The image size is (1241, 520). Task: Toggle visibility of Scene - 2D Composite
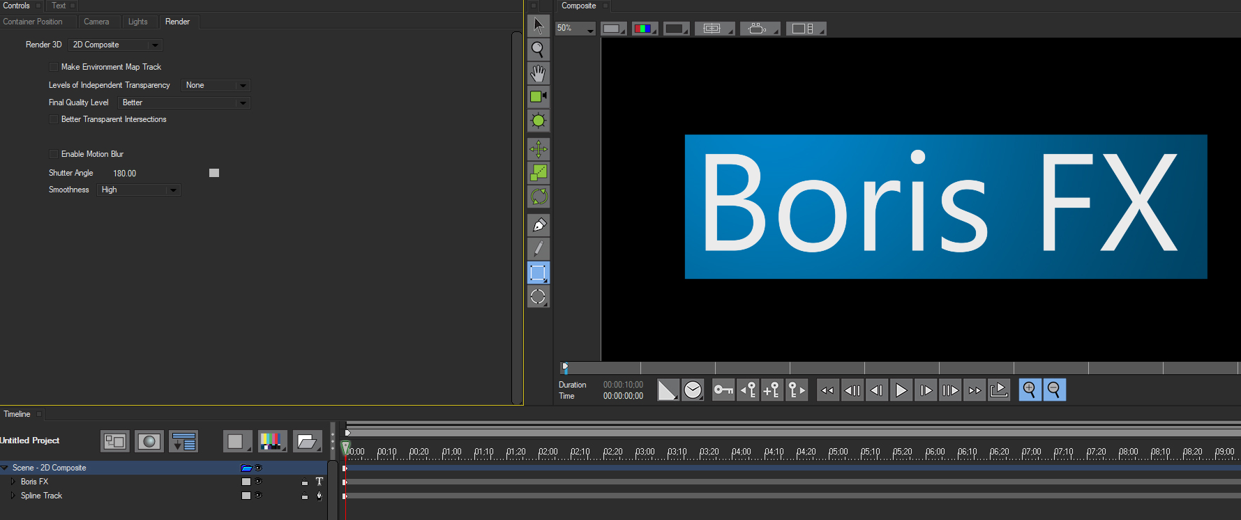click(258, 468)
